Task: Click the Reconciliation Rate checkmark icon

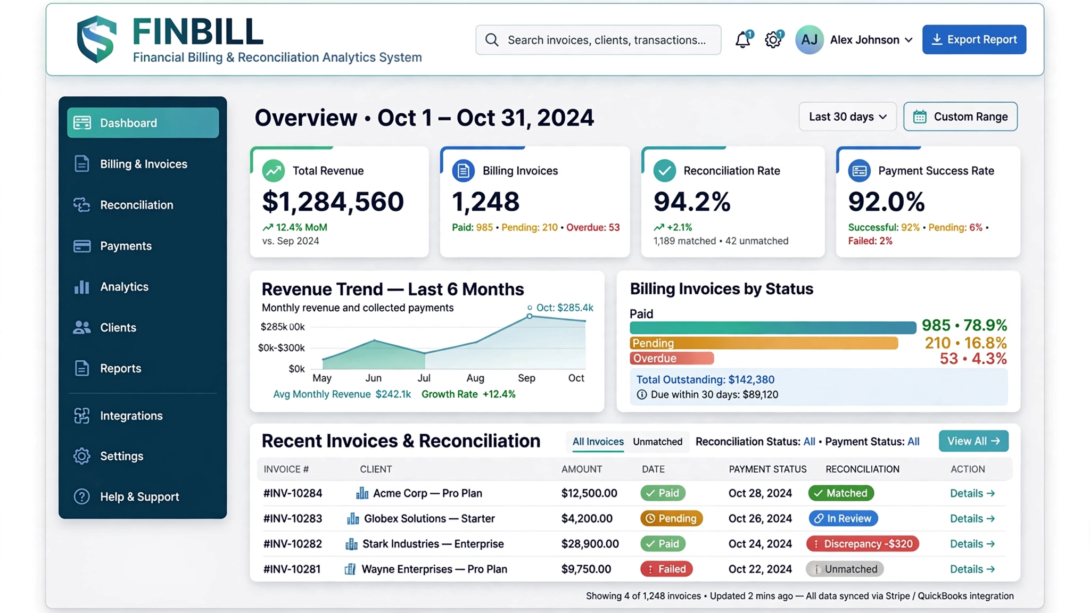Action: 664,171
